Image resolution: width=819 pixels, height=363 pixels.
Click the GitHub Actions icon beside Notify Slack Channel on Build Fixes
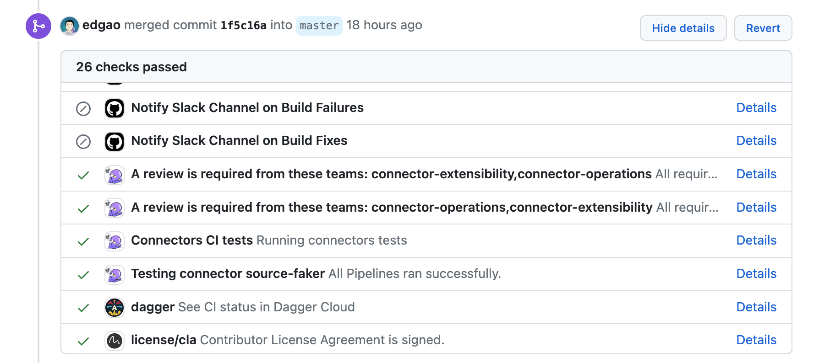click(x=114, y=141)
